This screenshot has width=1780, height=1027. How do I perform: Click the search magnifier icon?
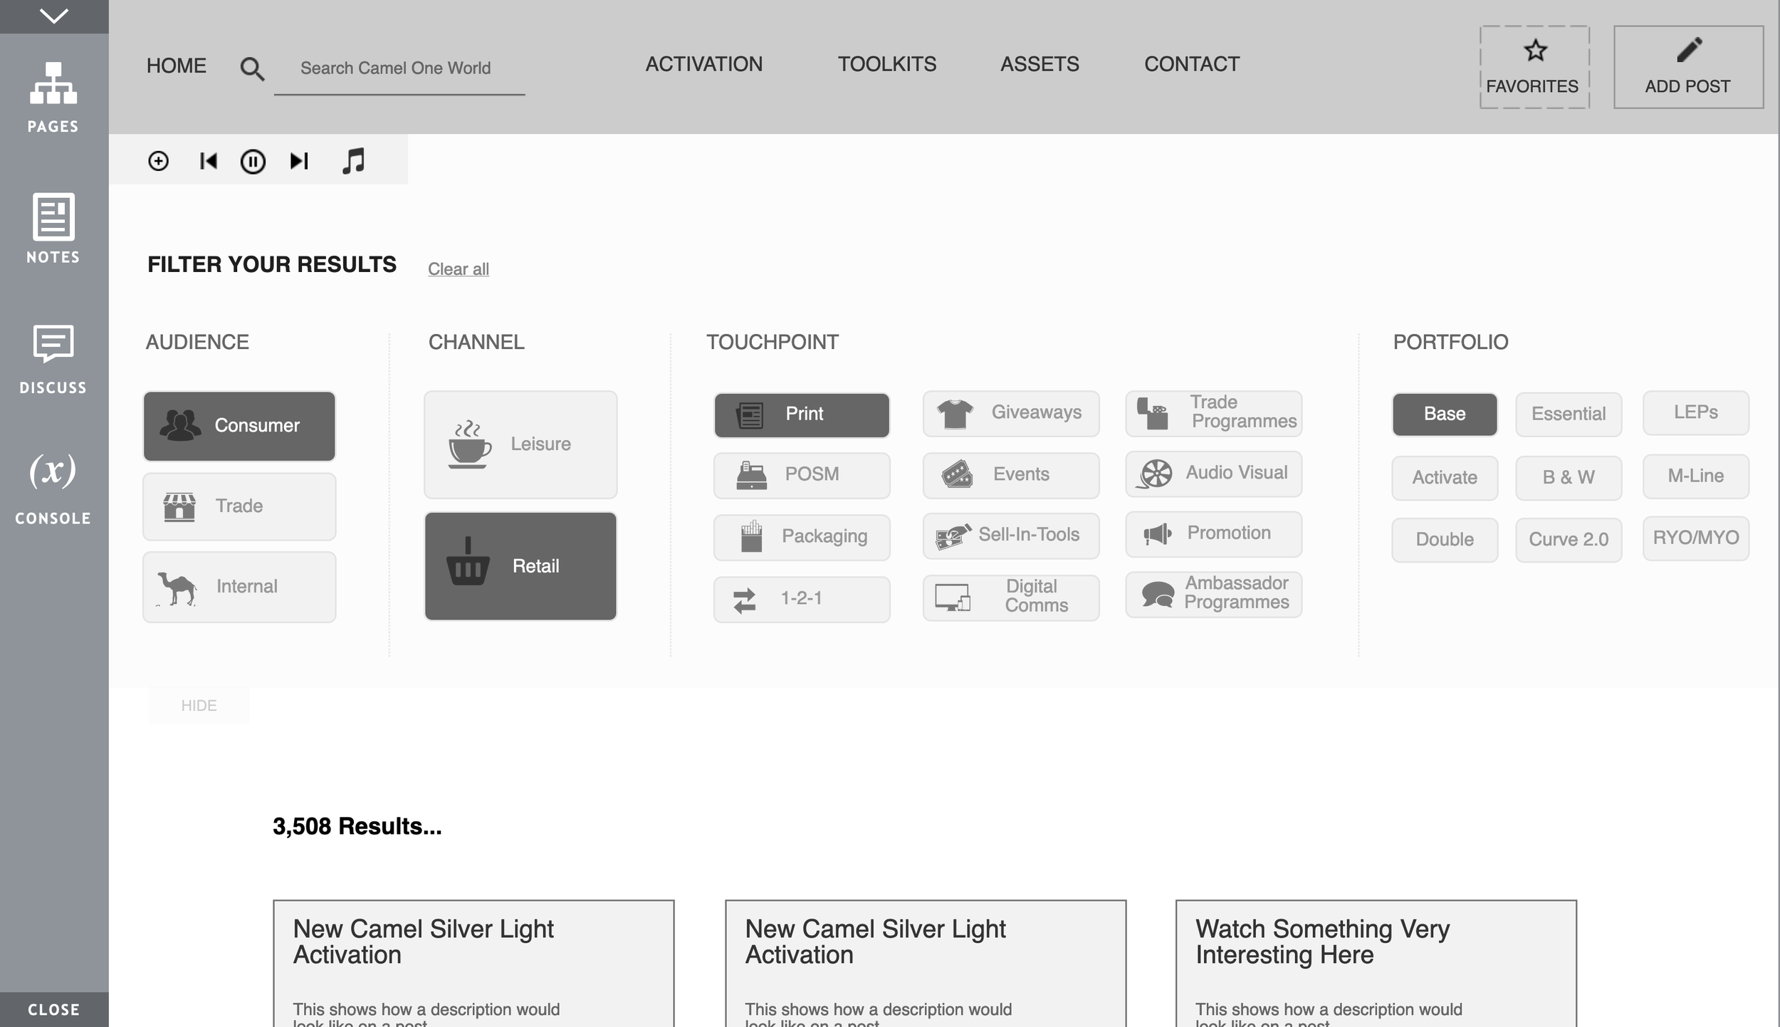point(252,69)
